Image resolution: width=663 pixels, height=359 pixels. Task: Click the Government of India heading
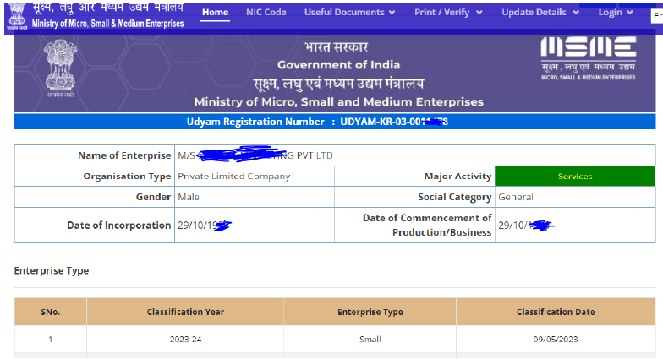(338, 64)
